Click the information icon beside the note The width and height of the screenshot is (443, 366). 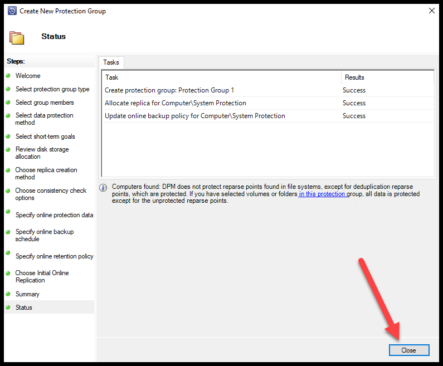click(103, 188)
